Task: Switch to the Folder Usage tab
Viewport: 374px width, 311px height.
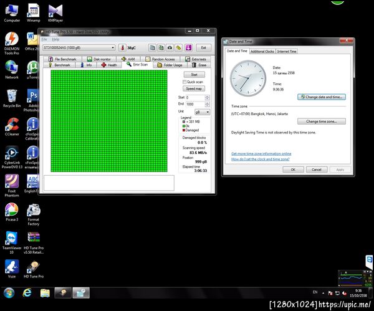Action: coord(170,65)
